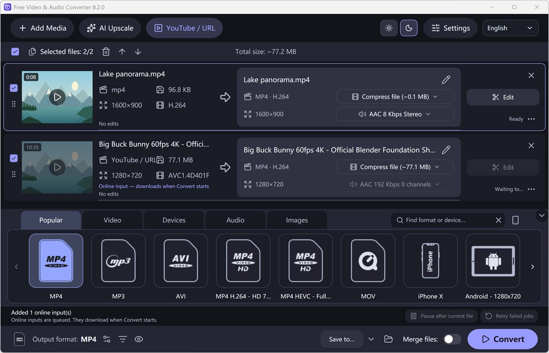Viewport: 549px width, 353px height.
Task: Toggle the select all files checkbox
Action: [x=15, y=51]
